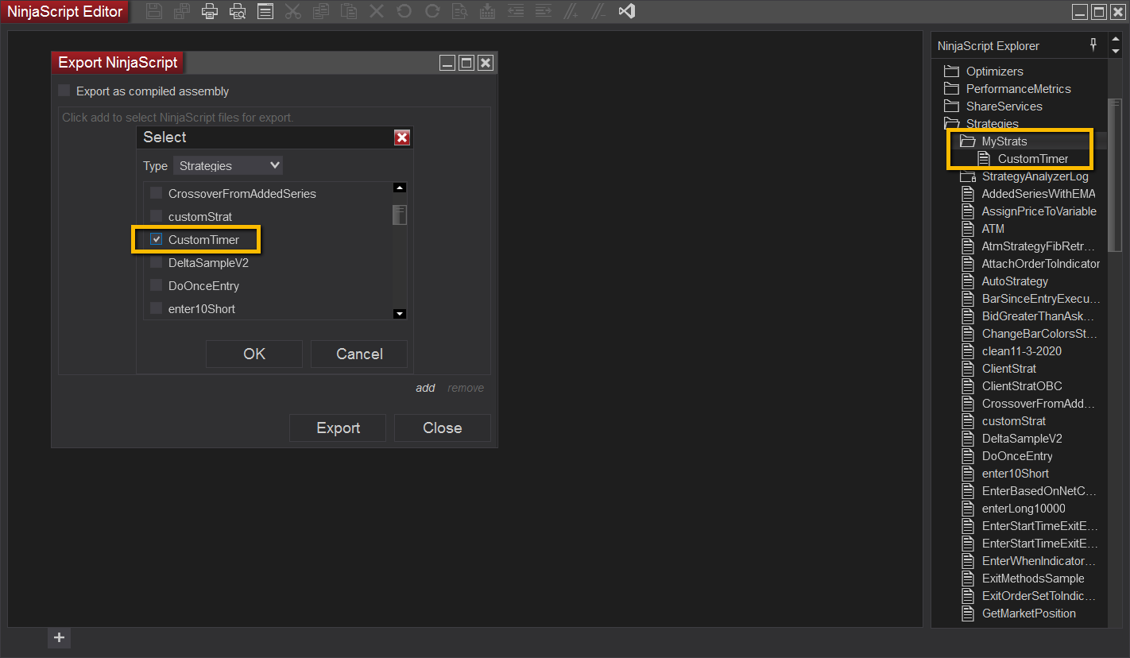Select AssignPriceToVariable in Explorer tree
1130x658 pixels.
(x=1039, y=211)
